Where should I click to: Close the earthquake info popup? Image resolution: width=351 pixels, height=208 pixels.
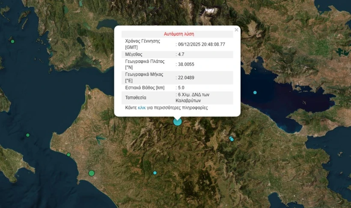pos(236,30)
